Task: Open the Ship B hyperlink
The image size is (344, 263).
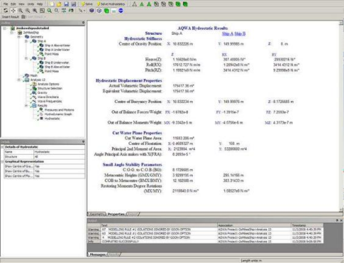Action: tap(240, 34)
